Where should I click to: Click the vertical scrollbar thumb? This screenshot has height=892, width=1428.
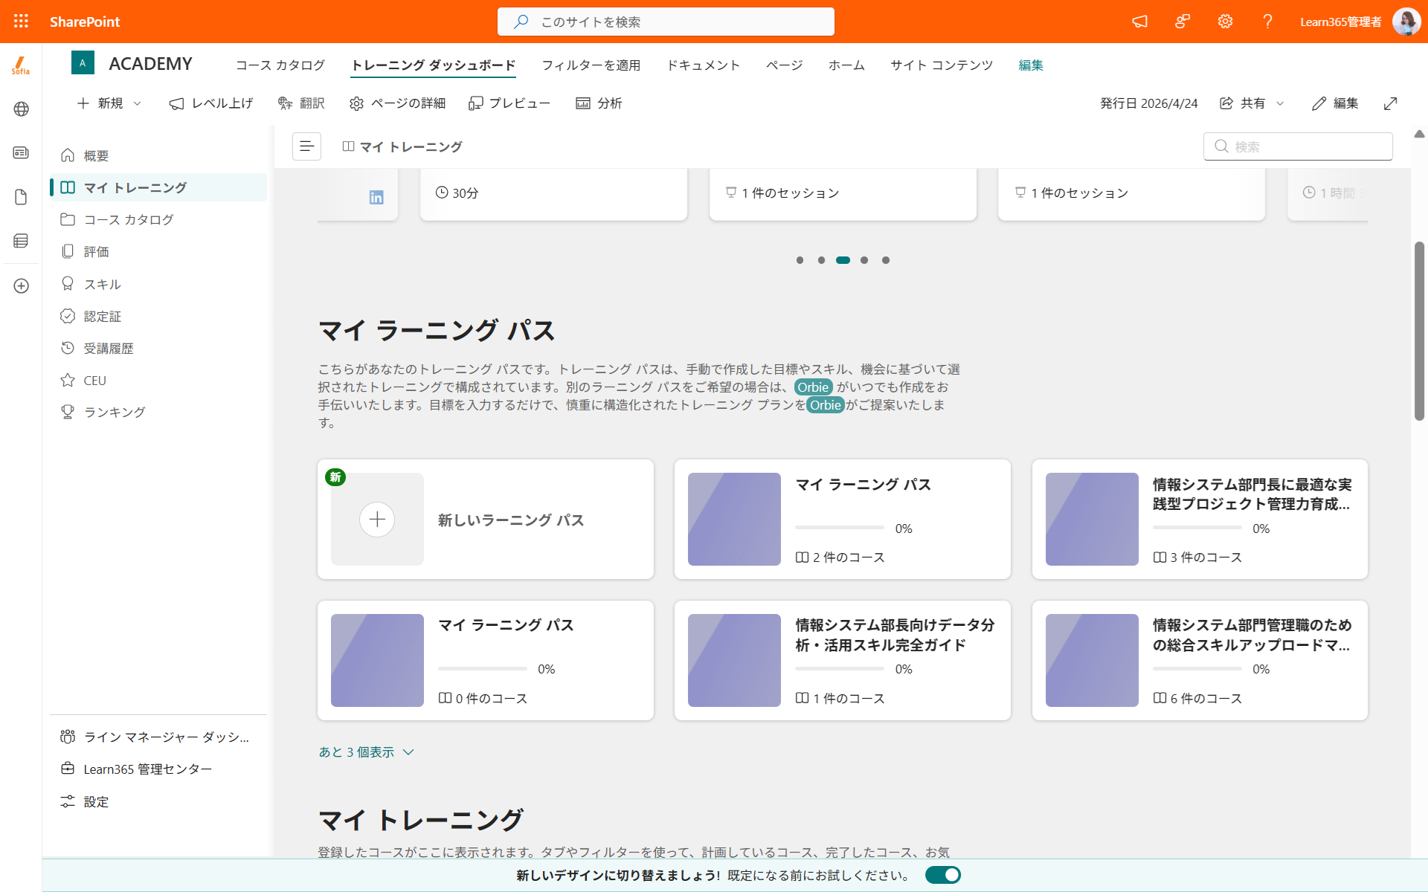pos(1419,331)
